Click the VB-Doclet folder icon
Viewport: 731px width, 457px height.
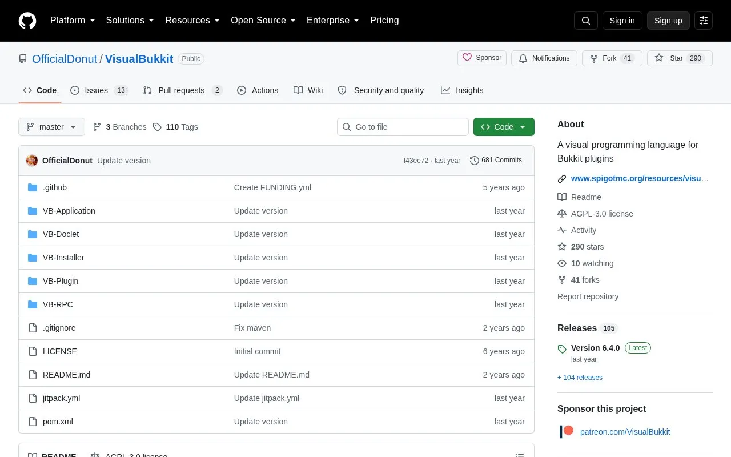tap(33, 234)
